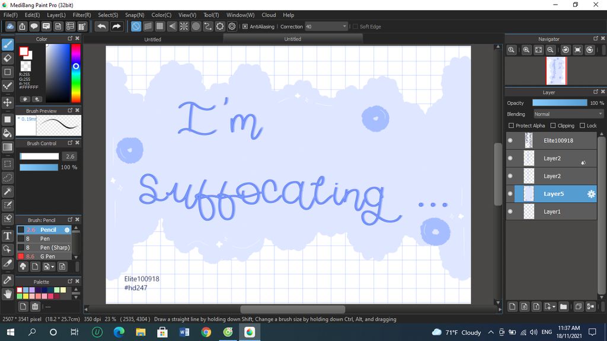Select the Layer1 layer
This screenshot has width=607, height=341.
(x=551, y=212)
